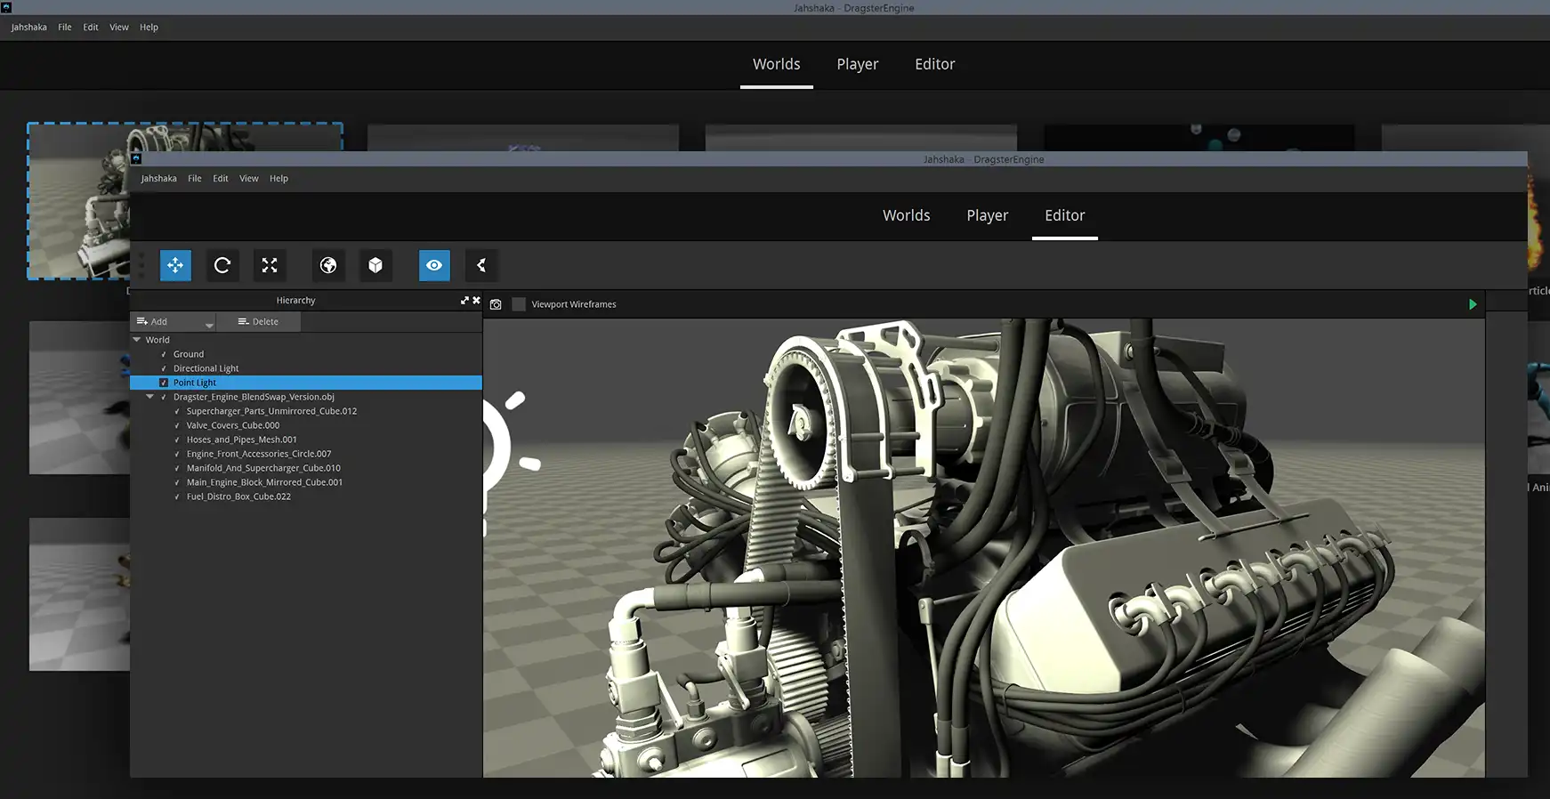Enable the Viewport Wireframes checkbox
Screen dimensions: 1550x799
click(x=519, y=304)
